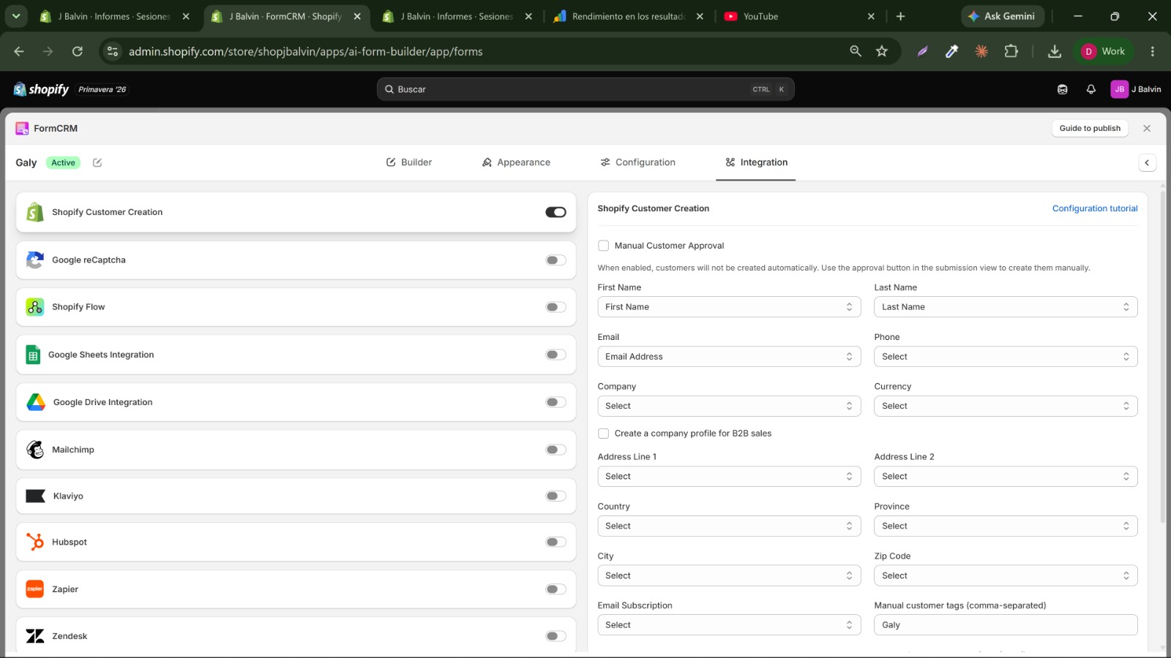
Task: Disable the Shopify Customer Creation toggle
Action: (x=555, y=212)
